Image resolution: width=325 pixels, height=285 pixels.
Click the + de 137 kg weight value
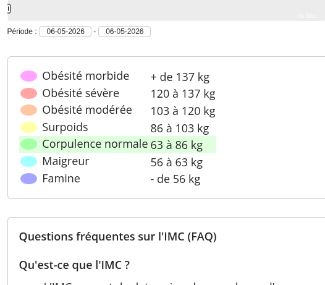[x=180, y=77]
